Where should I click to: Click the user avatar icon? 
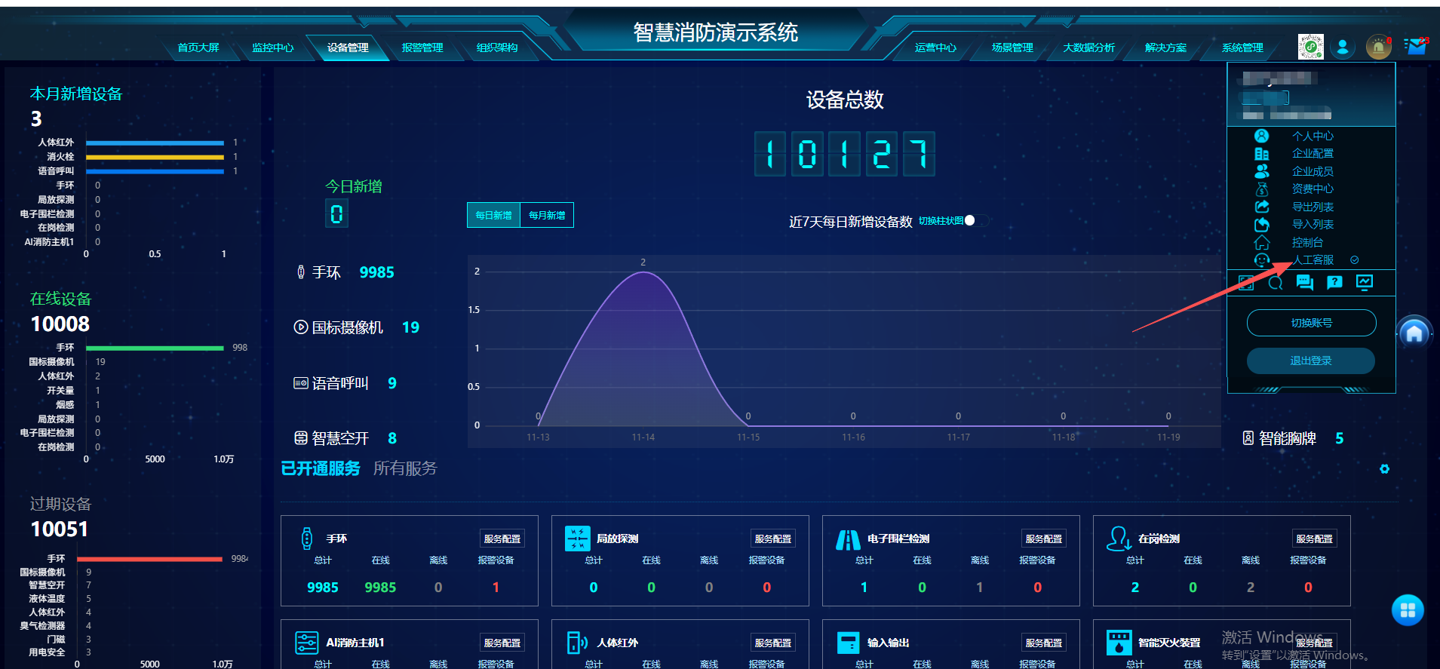[1343, 48]
